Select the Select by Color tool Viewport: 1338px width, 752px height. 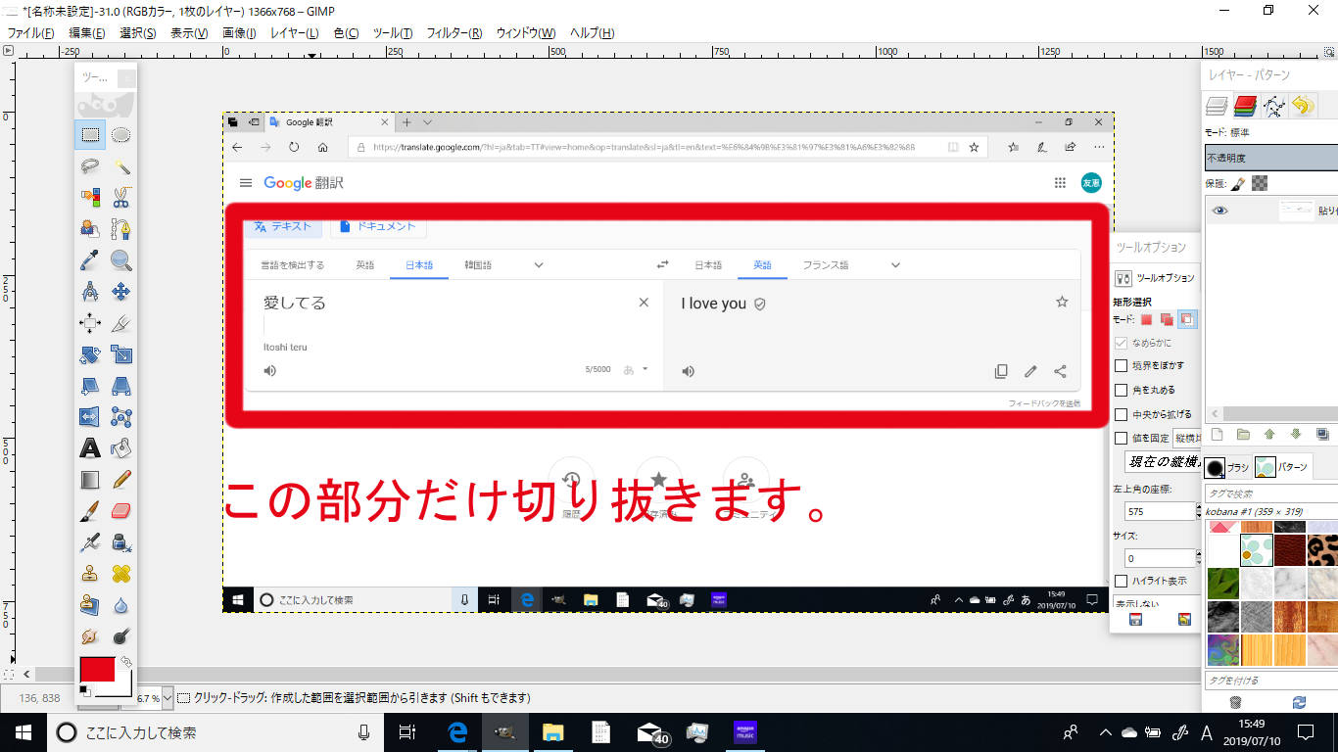[90, 198]
